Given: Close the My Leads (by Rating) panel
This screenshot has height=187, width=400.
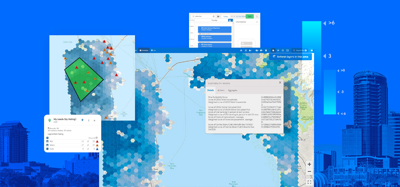Looking at the screenshot, I should [x=94, y=120].
